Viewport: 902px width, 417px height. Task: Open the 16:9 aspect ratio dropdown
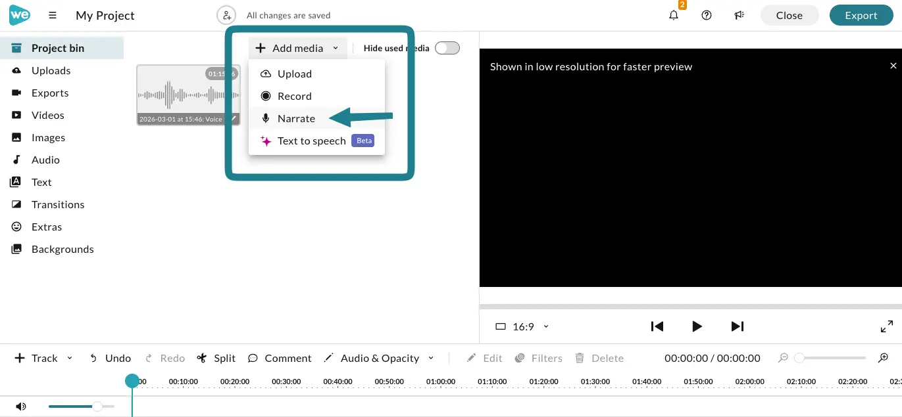522,326
